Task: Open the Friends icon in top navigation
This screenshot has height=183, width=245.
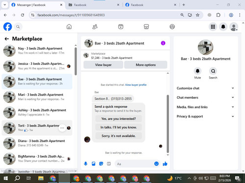Action: click(95, 27)
